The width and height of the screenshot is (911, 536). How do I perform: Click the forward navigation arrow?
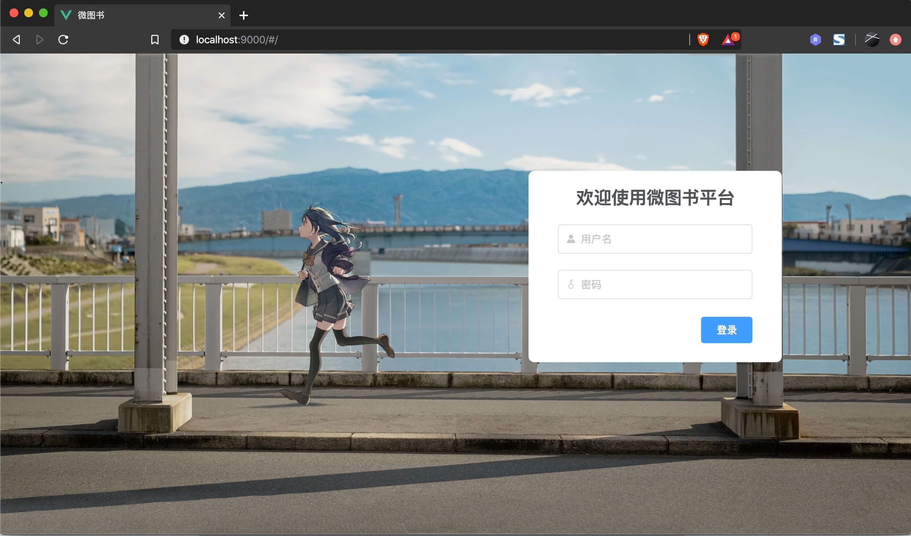[x=40, y=40]
